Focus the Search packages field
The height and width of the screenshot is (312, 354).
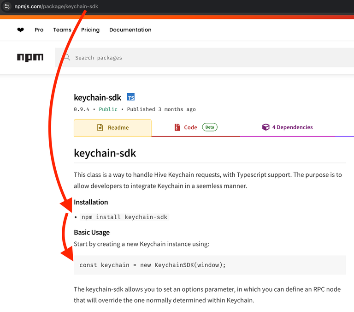[x=204, y=57]
